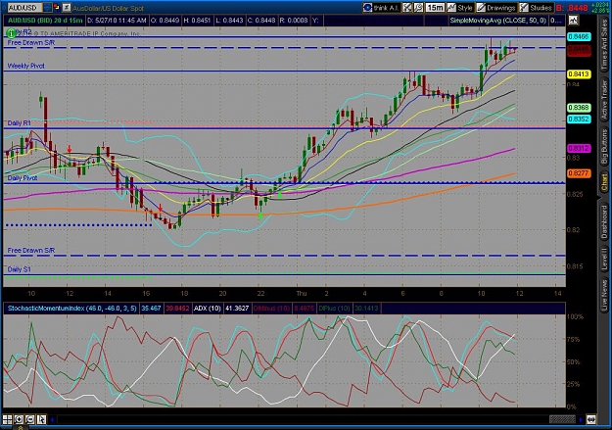
Task: Select the Daily S1 line label
Action: [20, 269]
